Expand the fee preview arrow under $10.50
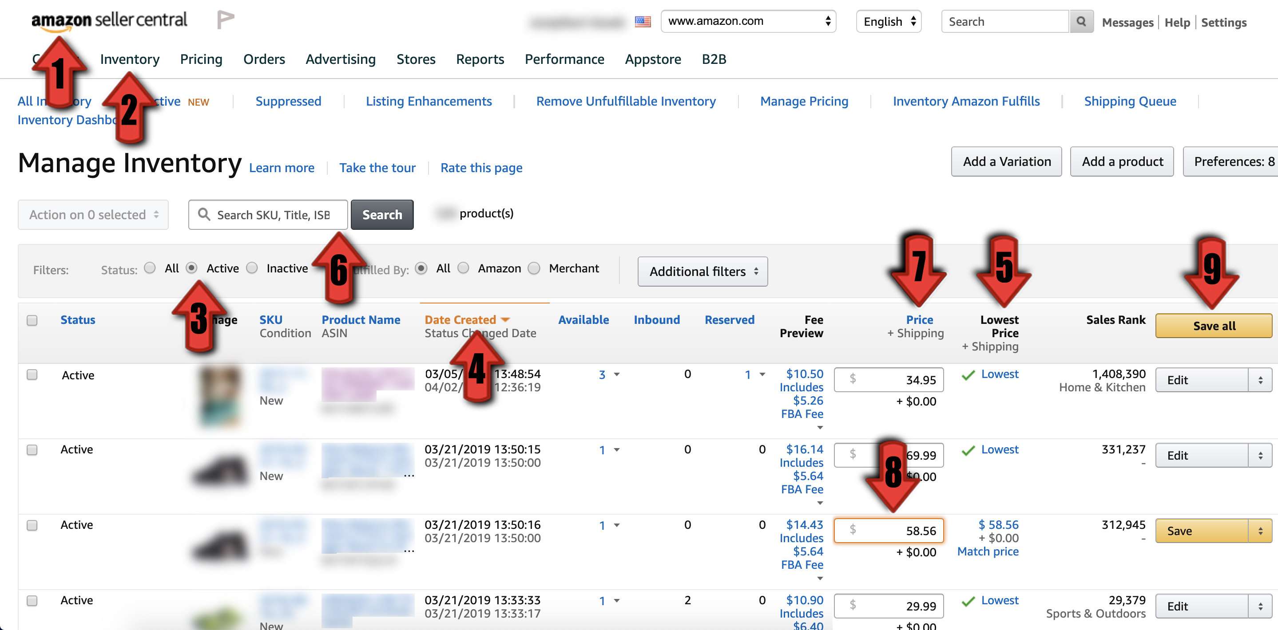The height and width of the screenshot is (630, 1278). (820, 427)
